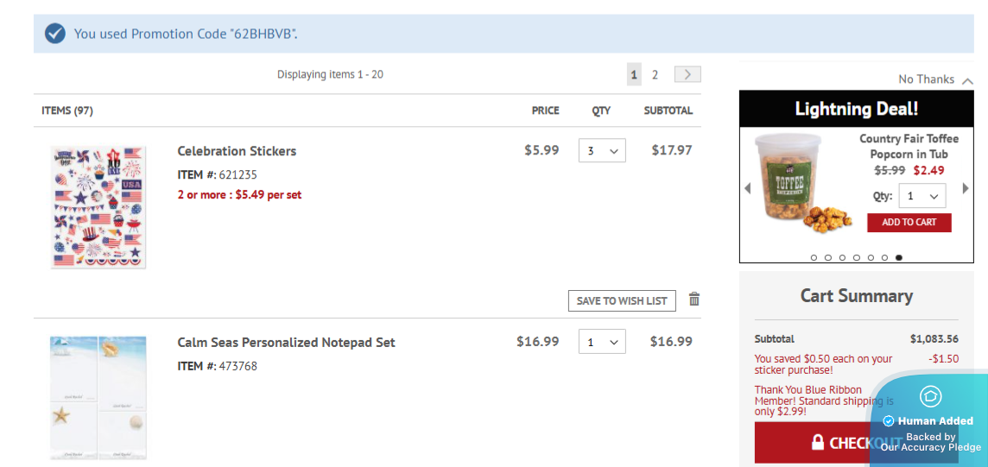Open quantity dropdown for Calm Seas Notepad Set

(x=602, y=343)
